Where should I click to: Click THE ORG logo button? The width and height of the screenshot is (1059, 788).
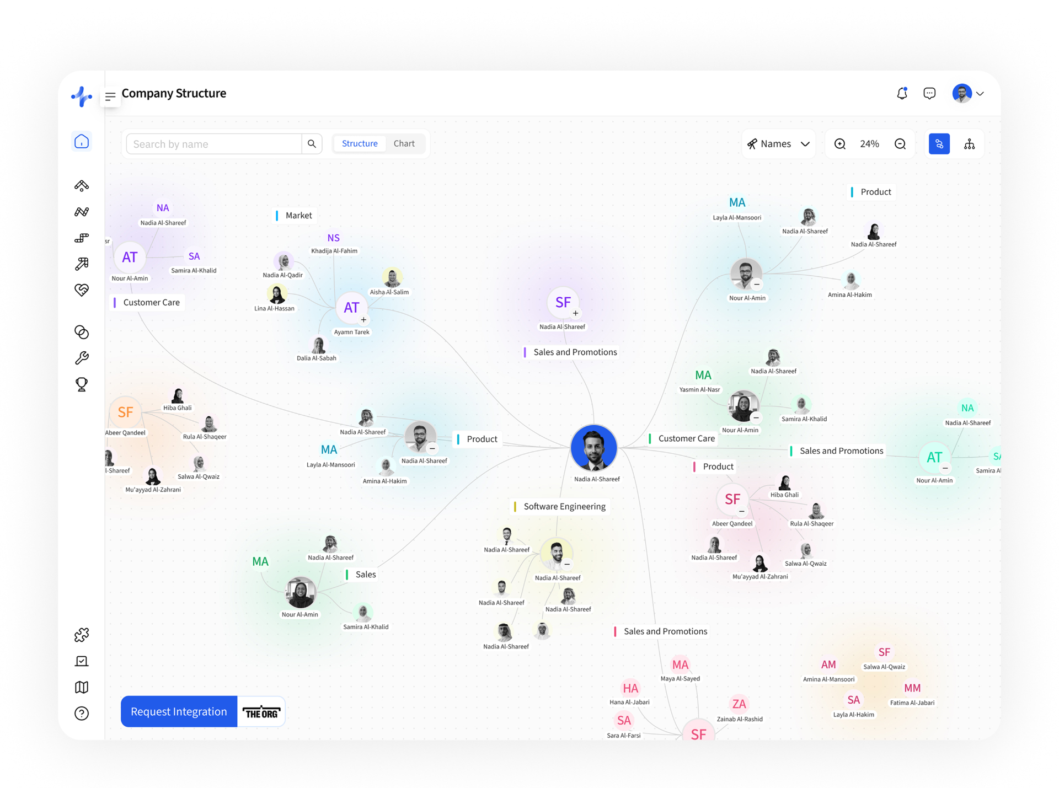point(261,712)
